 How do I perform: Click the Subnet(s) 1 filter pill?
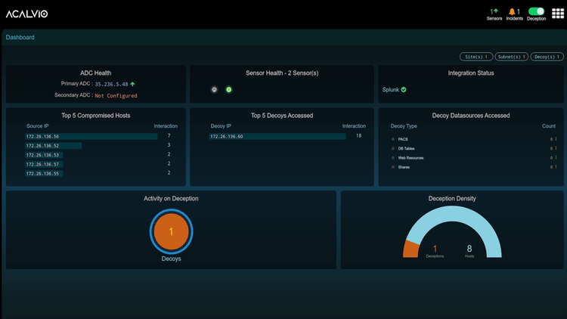pos(511,57)
